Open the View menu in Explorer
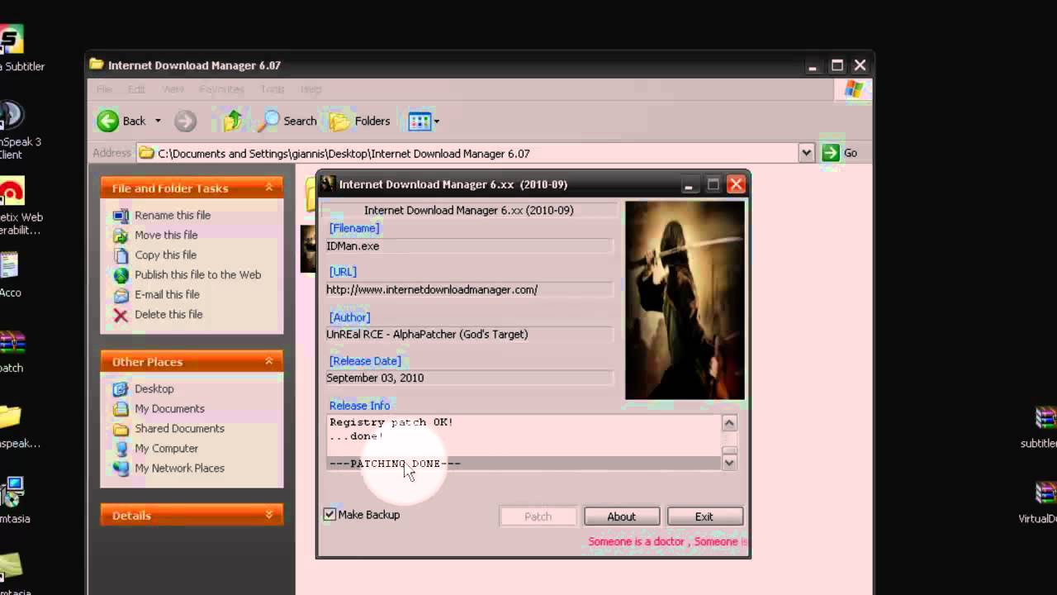The image size is (1057, 595). click(x=173, y=88)
